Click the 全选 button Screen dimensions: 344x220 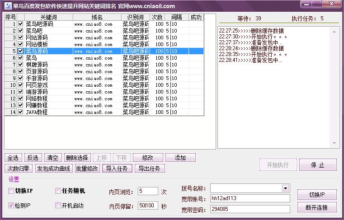click(x=13, y=158)
